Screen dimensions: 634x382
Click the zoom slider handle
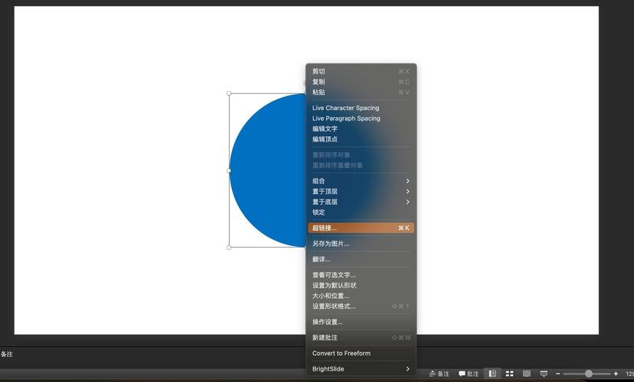coord(588,374)
